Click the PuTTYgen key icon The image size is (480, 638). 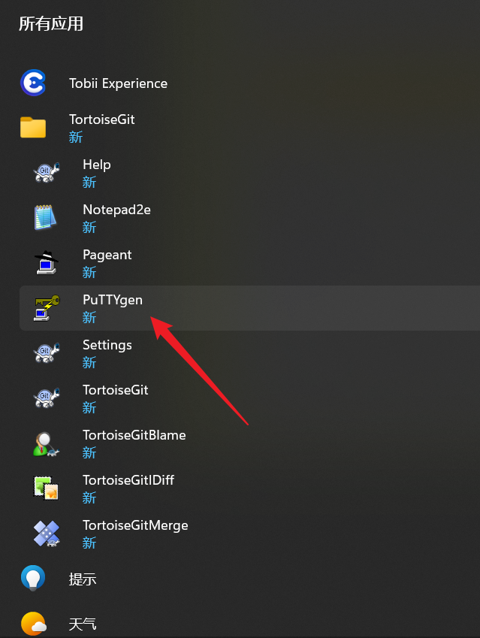pyautogui.click(x=47, y=308)
